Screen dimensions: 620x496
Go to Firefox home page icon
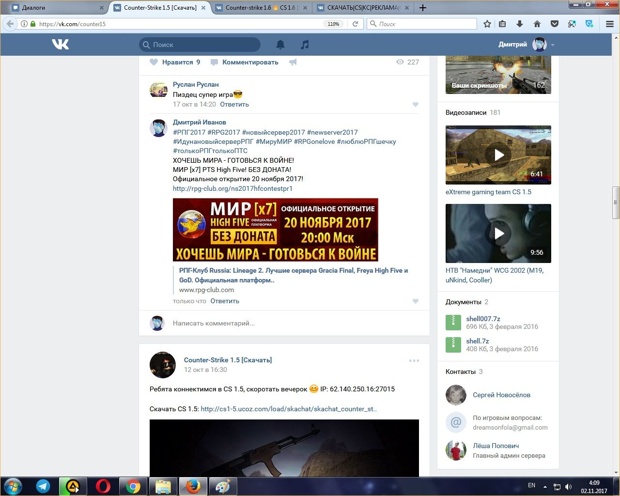click(537, 24)
